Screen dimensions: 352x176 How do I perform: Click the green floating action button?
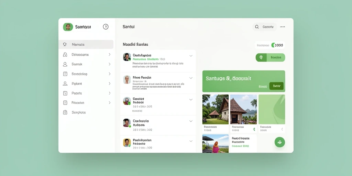(280, 142)
